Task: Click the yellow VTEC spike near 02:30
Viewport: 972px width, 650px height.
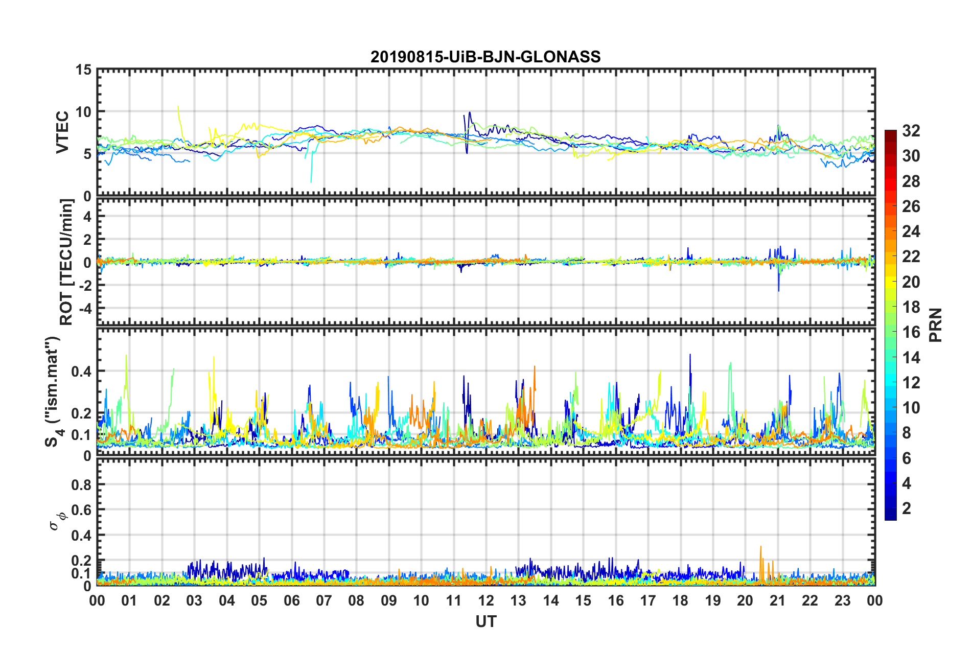Action: click(178, 118)
